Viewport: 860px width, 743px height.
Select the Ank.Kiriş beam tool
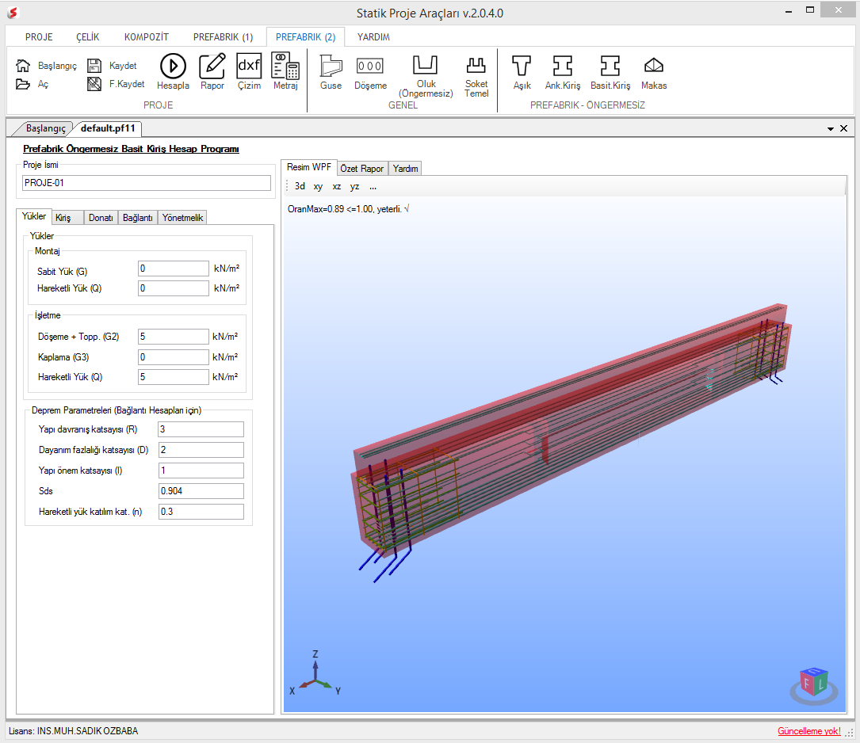click(562, 72)
